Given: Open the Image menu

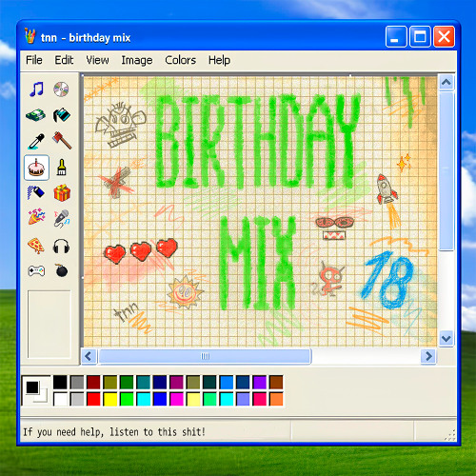Looking at the screenshot, I should pos(137,60).
